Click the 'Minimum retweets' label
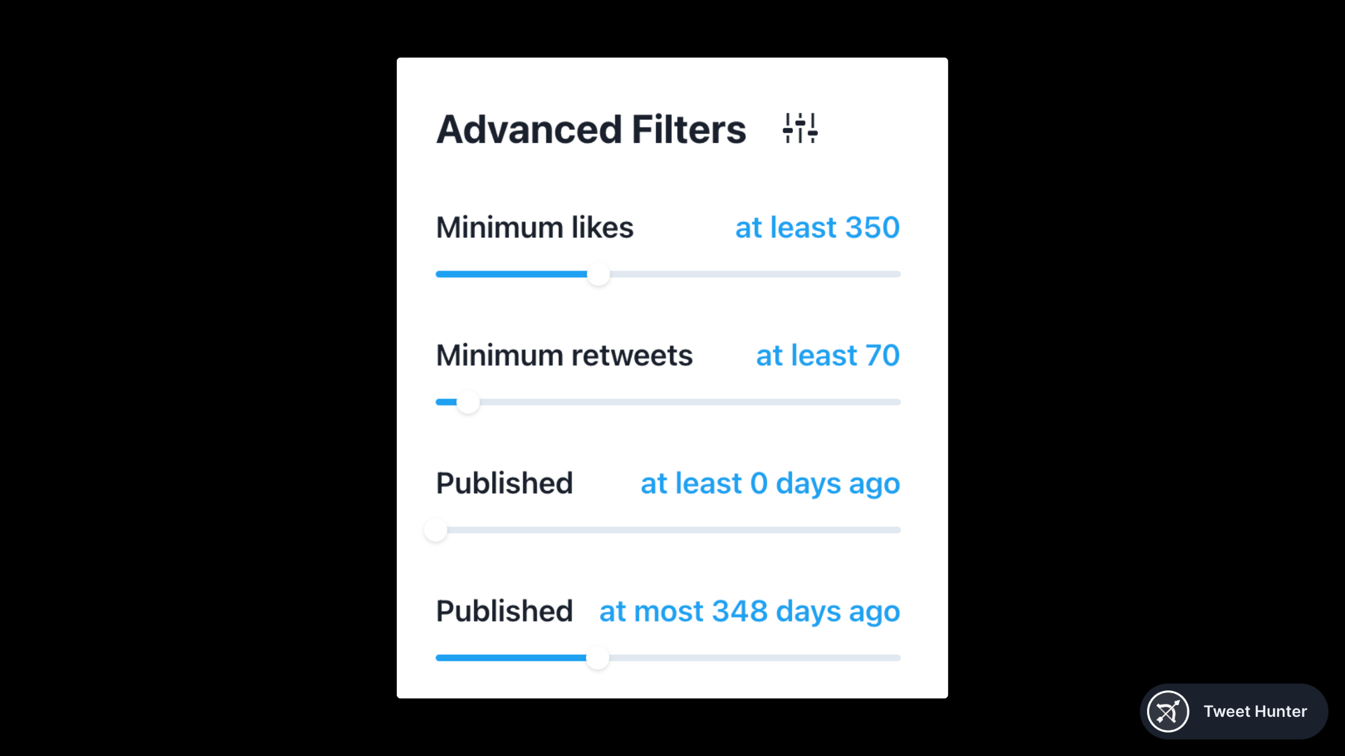 point(564,355)
